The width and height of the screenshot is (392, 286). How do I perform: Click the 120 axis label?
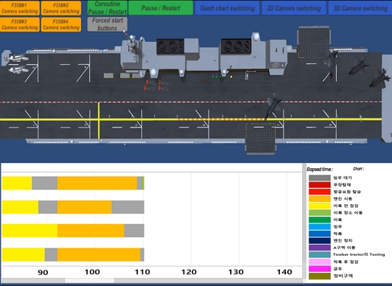(x=189, y=272)
